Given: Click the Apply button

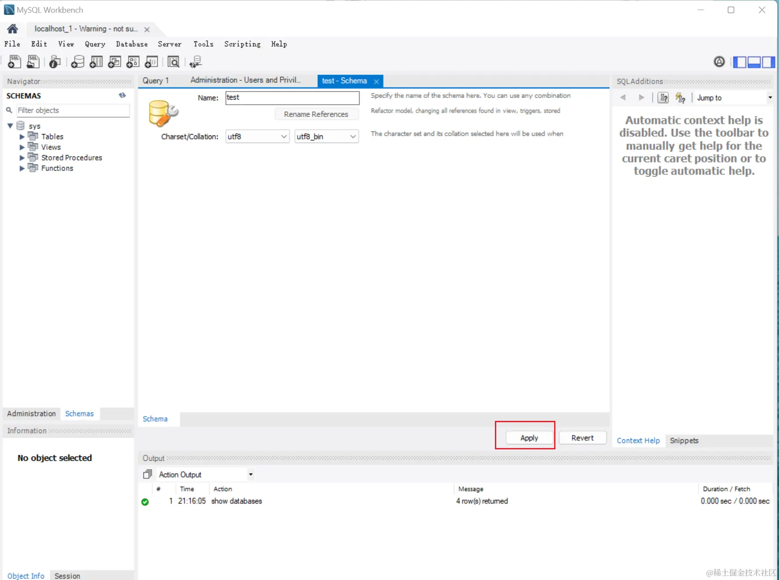Looking at the screenshot, I should click(x=529, y=438).
